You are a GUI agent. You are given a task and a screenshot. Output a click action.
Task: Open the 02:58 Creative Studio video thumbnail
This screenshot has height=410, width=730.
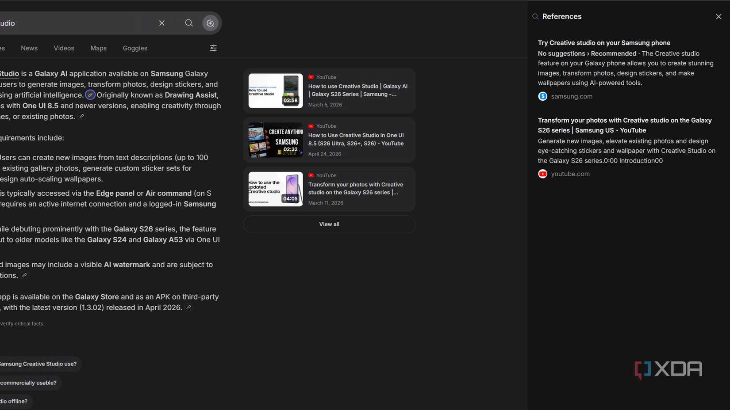coord(276,91)
